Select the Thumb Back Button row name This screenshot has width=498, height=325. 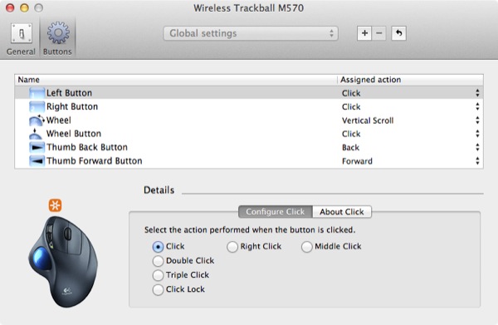(87, 148)
